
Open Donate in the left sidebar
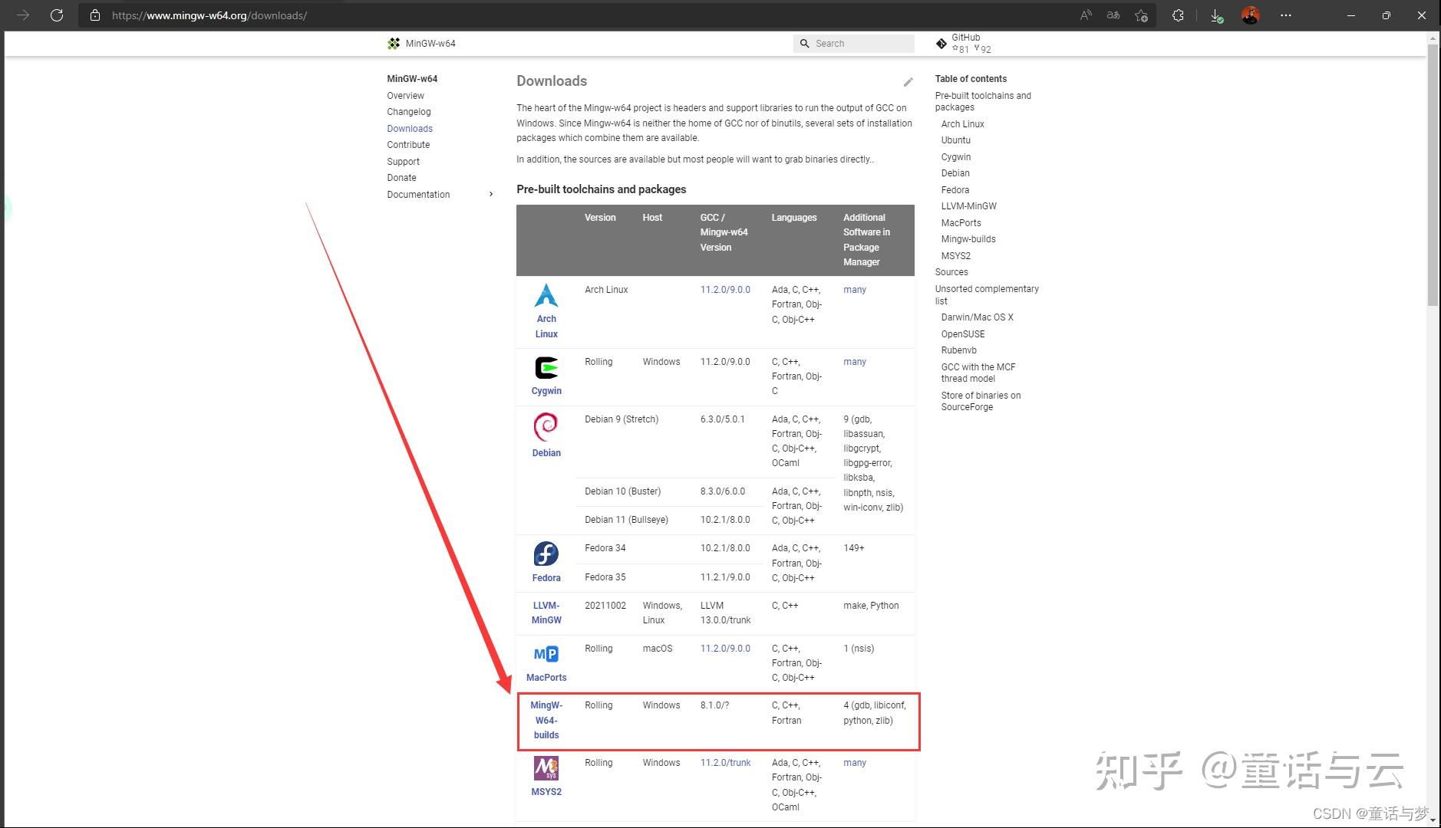tap(401, 178)
